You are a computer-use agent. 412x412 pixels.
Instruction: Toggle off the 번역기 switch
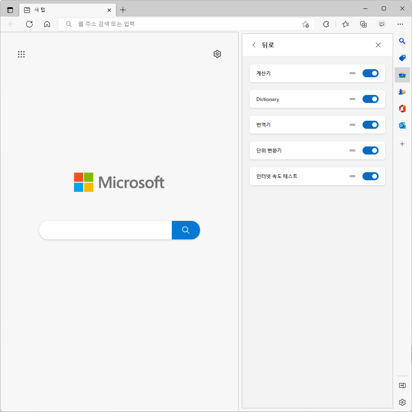(370, 125)
